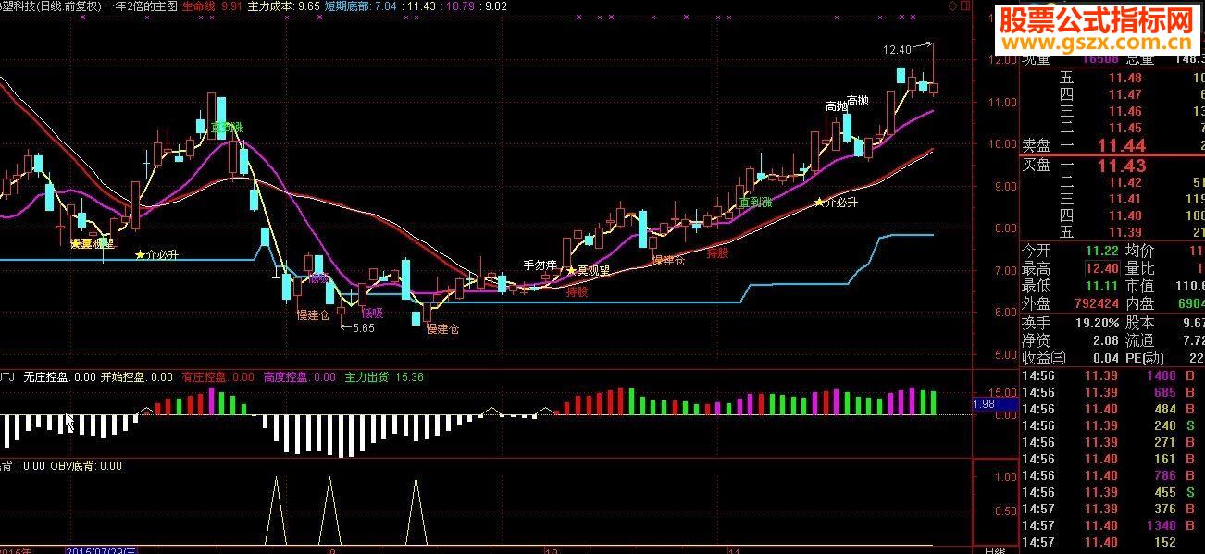Select the trade row with volume 484
This screenshot has height=554, width=1205.
[1112, 409]
